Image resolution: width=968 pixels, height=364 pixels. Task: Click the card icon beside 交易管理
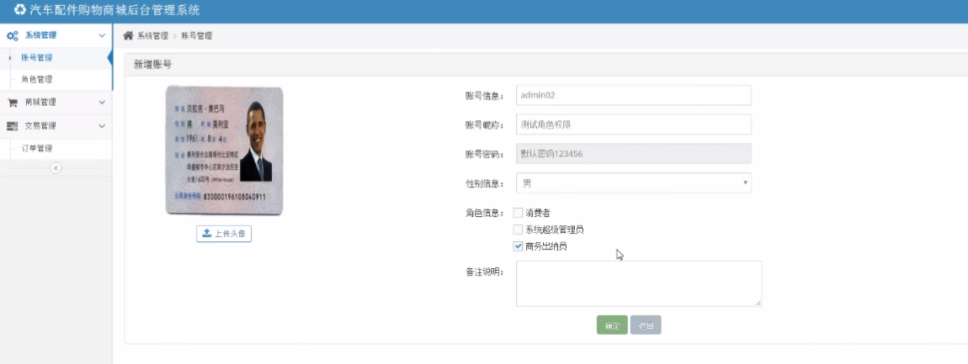tap(13, 126)
